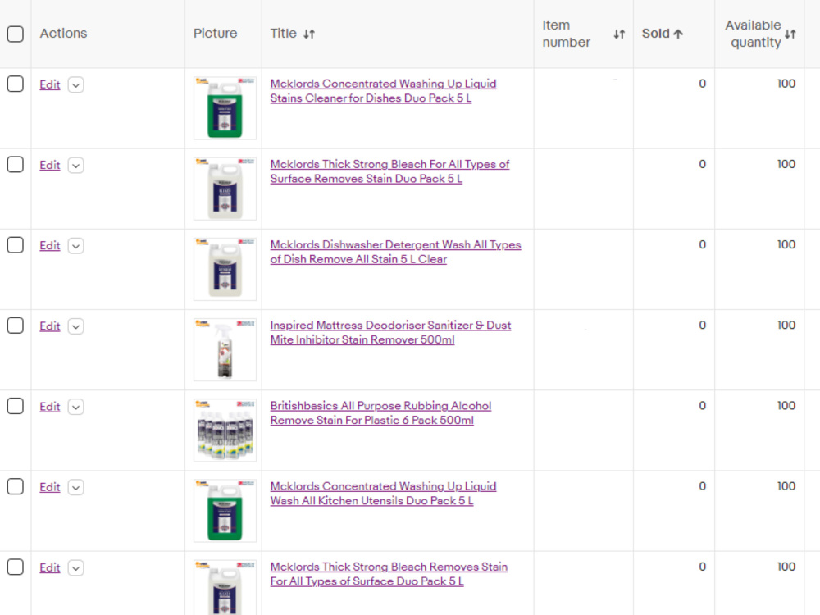Click quantity 100 in Dishwasher Detergent row
The width and height of the screenshot is (820, 615).
pyautogui.click(x=786, y=244)
